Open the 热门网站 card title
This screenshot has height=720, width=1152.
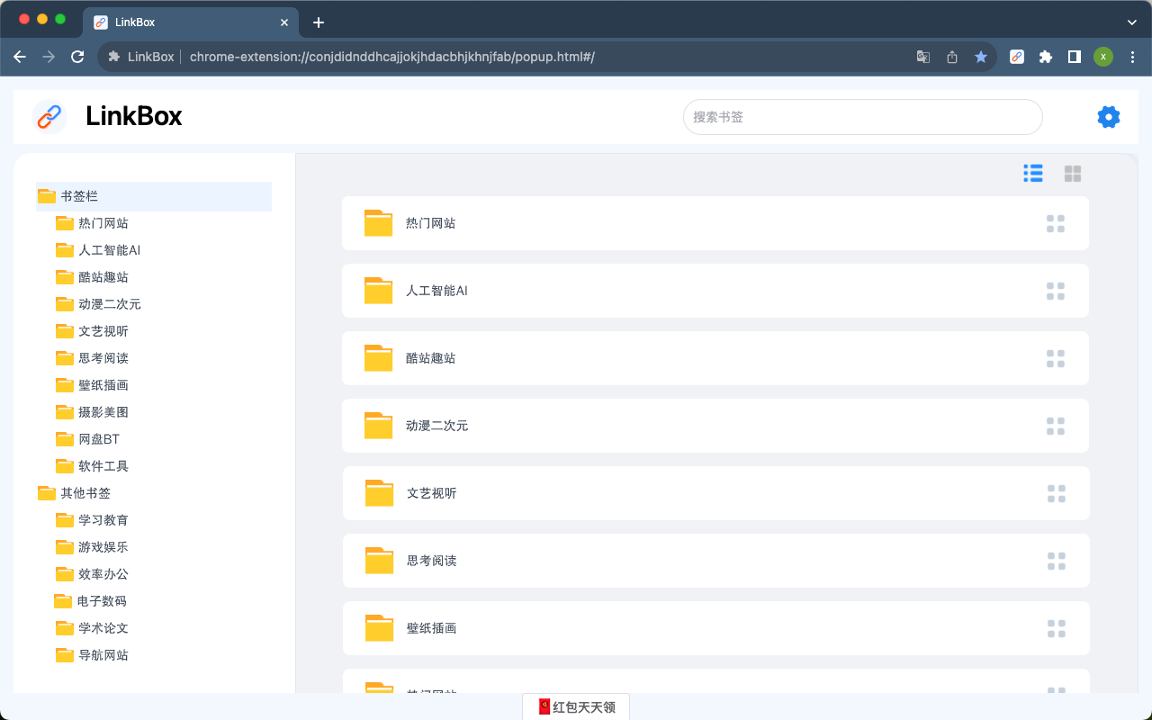point(430,223)
